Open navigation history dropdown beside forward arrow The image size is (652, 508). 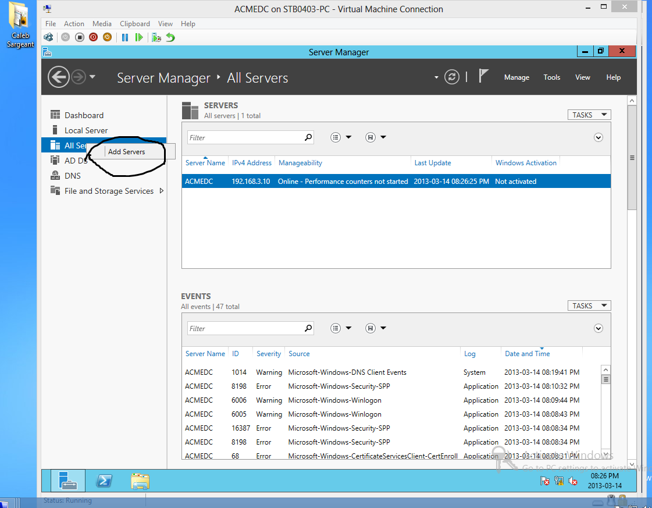(x=92, y=77)
